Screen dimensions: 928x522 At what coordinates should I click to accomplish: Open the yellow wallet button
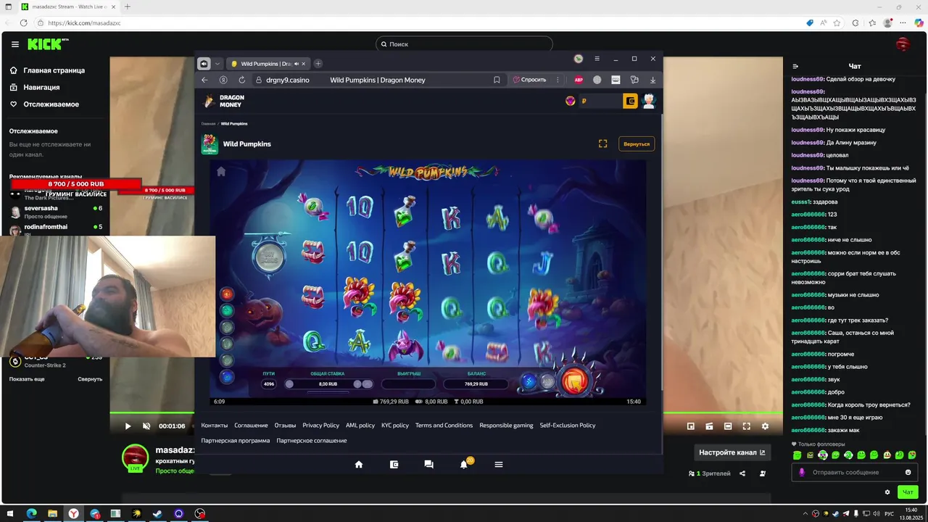(x=630, y=101)
